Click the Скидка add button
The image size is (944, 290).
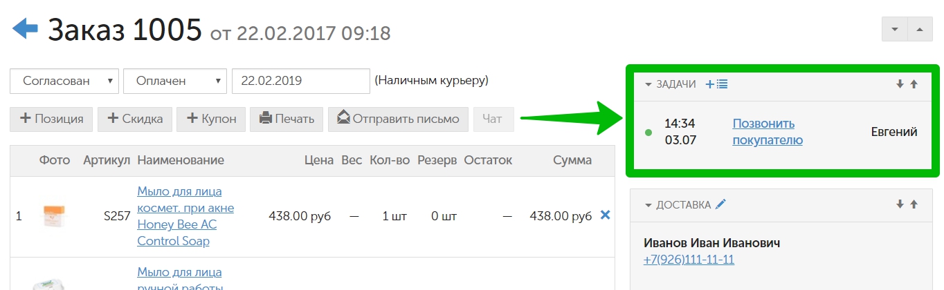pyautogui.click(x=134, y=119)
